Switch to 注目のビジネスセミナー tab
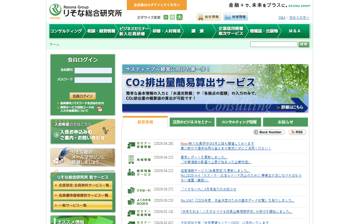The height and width of the screenshot is (224, 359). coord(192,122)
